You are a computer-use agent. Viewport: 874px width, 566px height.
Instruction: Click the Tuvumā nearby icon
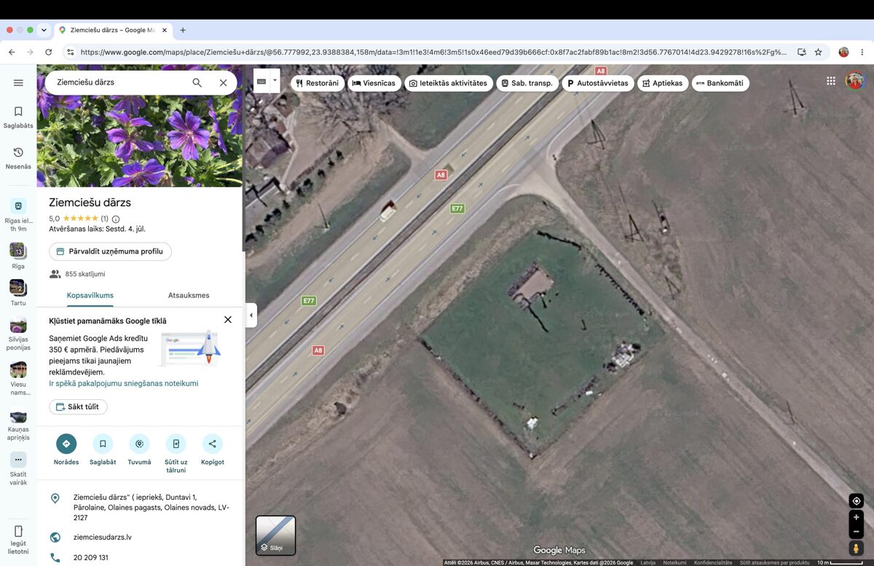coord(139,444)
